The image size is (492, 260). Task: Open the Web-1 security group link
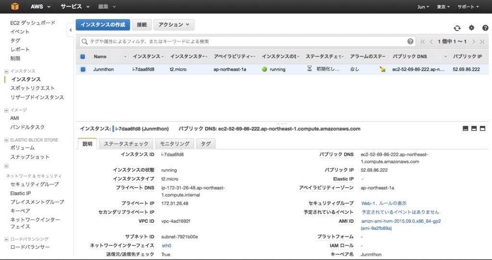(368, 203)
